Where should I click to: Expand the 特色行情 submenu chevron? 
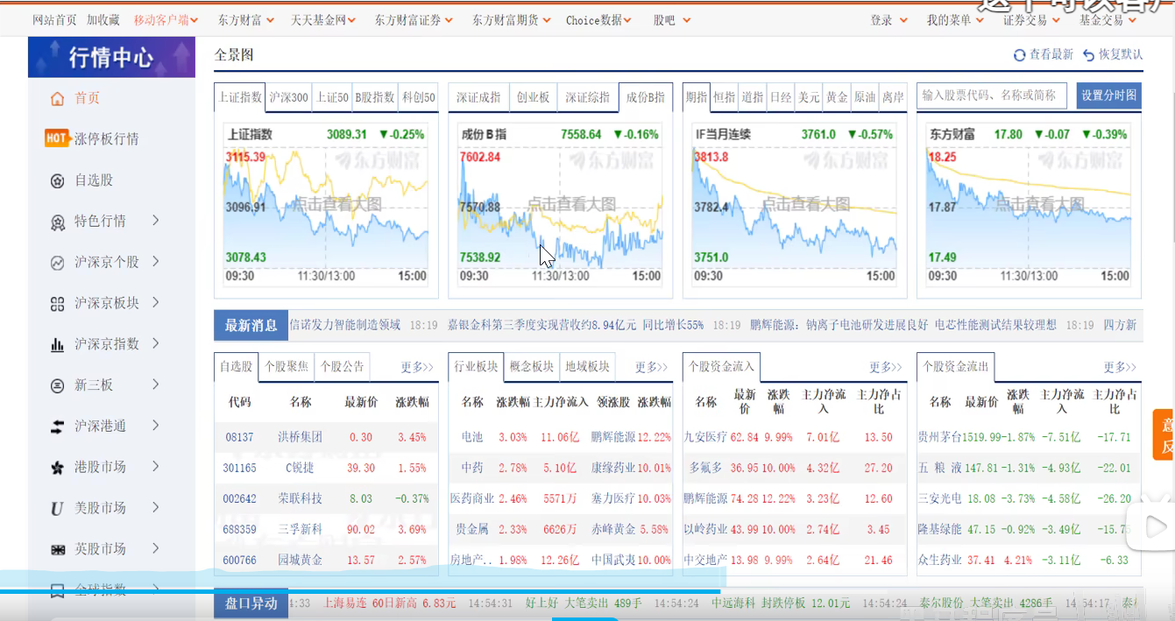(x=156, y=220)
